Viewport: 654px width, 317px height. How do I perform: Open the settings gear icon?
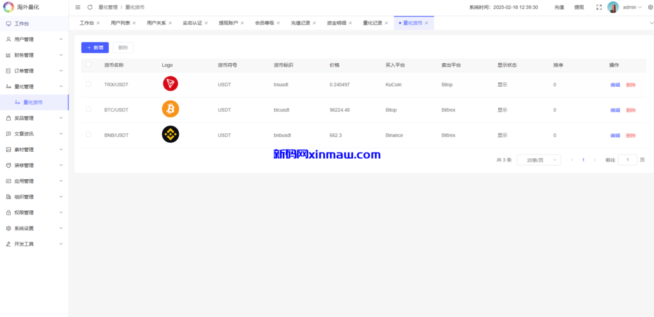pyautogui.click(x=650, y=7)
